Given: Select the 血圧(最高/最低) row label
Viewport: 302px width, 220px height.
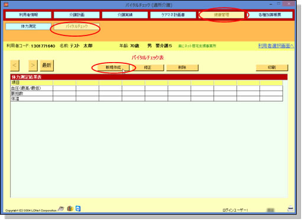Looking at the screenshot, I should 32,88.
